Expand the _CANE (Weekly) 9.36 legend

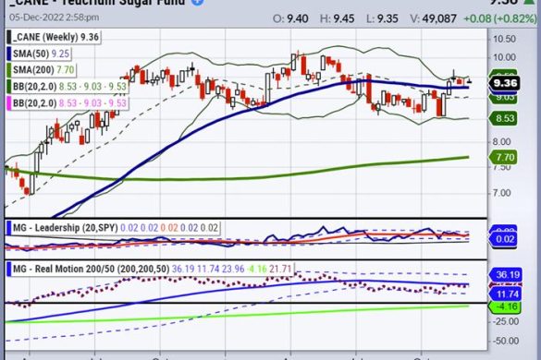click(x=54, y=37)
